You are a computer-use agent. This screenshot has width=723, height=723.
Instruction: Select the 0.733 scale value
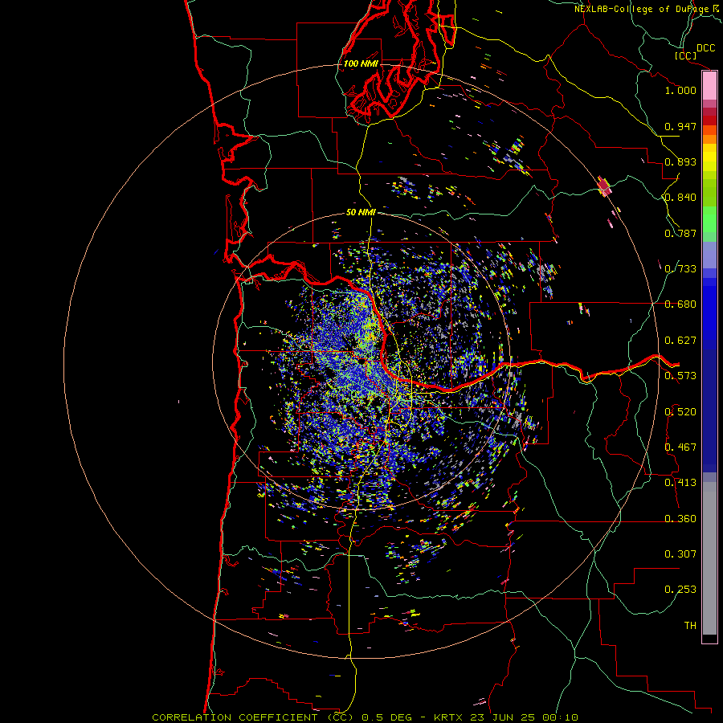[x=680, y=269]
